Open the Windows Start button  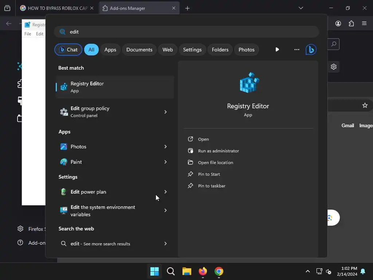pyautogui.click(x=154, y=271)
